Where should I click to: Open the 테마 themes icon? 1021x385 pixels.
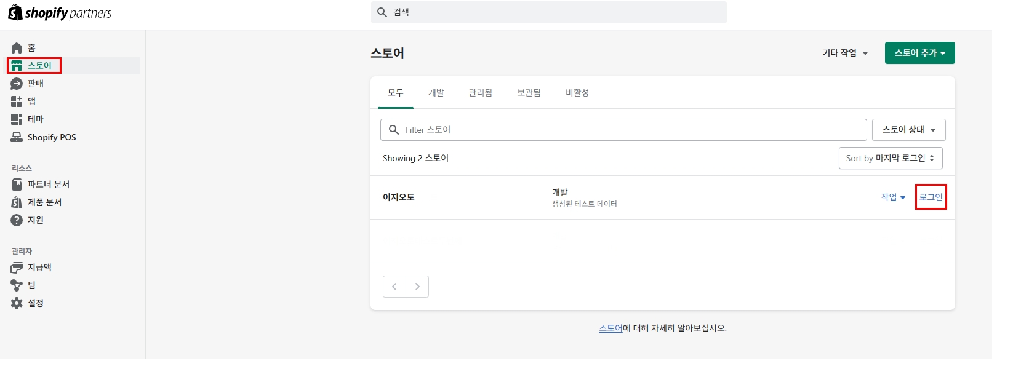(x=17, y=119)
